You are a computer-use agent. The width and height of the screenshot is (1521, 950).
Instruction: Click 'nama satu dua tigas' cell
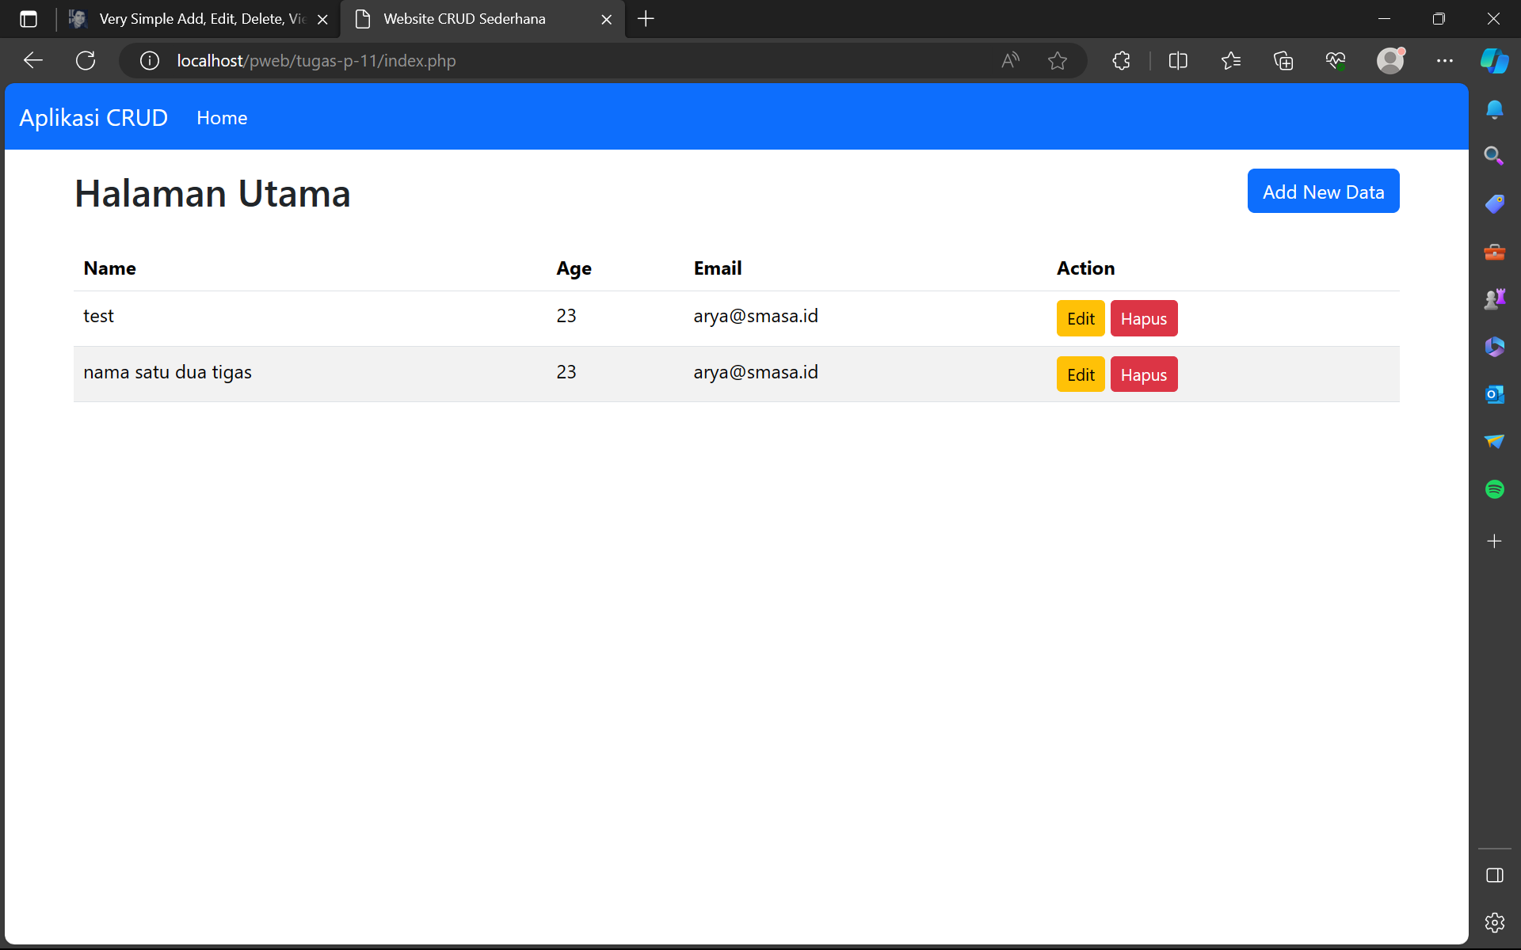[x=167, y=372]
